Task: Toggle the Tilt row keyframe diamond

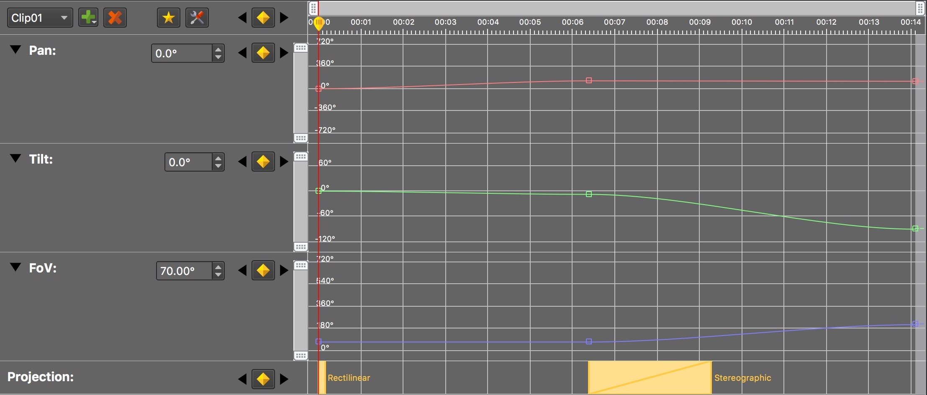Action: [x=263, y=162]
